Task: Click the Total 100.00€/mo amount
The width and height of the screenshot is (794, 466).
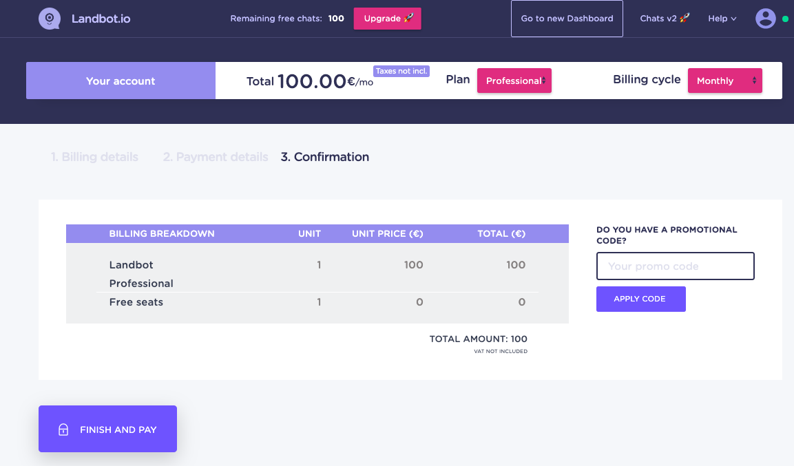Action: pyautogui.click(x=309, y=81)
